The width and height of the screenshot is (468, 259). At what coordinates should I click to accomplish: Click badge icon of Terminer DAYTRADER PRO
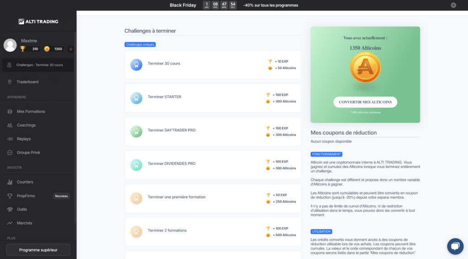[x=136, y=131]
